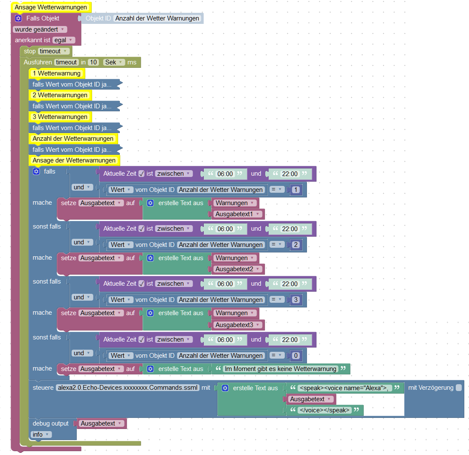The width and height of the screenshot is (469, 455).
Task: Open the 'wurde geändert' dropdown
Action: click(x=40, y=29)
